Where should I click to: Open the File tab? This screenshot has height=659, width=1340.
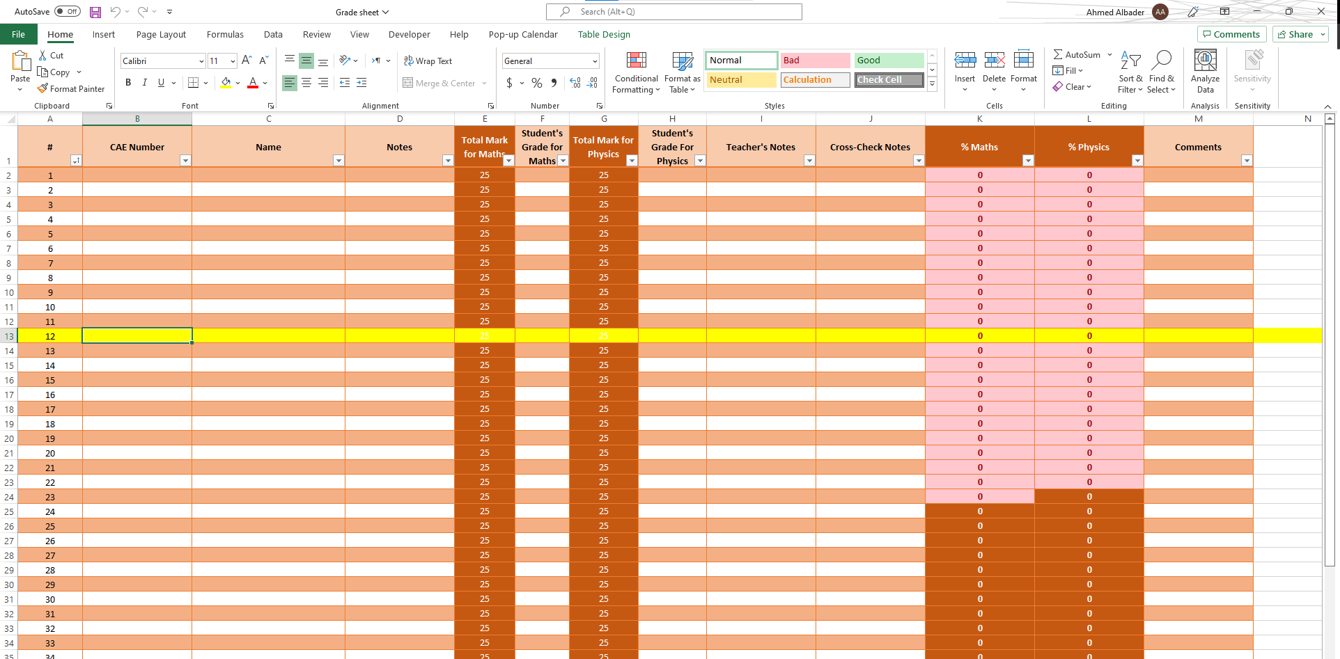point(19,34)
